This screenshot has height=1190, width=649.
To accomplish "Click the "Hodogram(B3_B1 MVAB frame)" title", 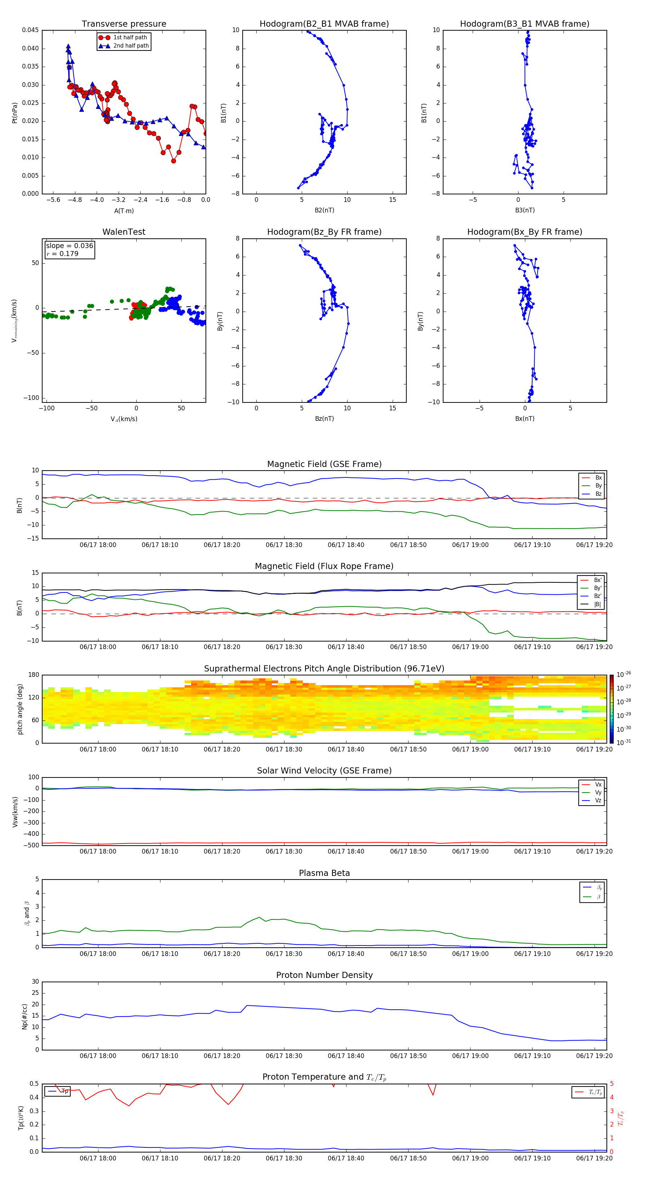I will 525,24.
